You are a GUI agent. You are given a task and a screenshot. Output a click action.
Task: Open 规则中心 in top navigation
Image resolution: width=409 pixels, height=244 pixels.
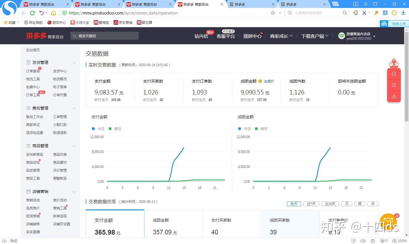point(252,36)
